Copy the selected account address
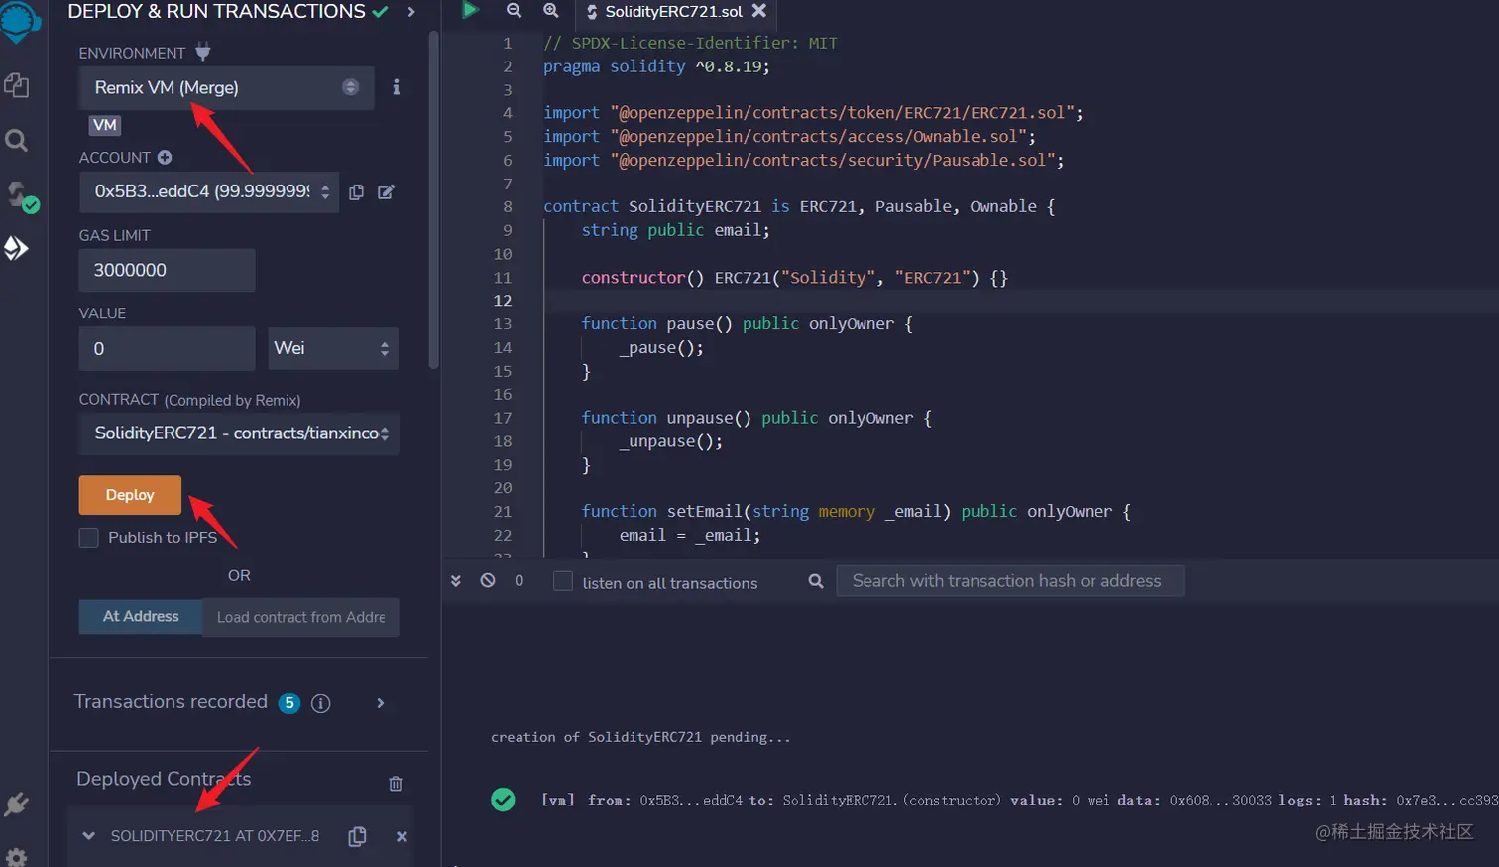Viewport: 1499px width, 867px height. (x=356, y=192)
